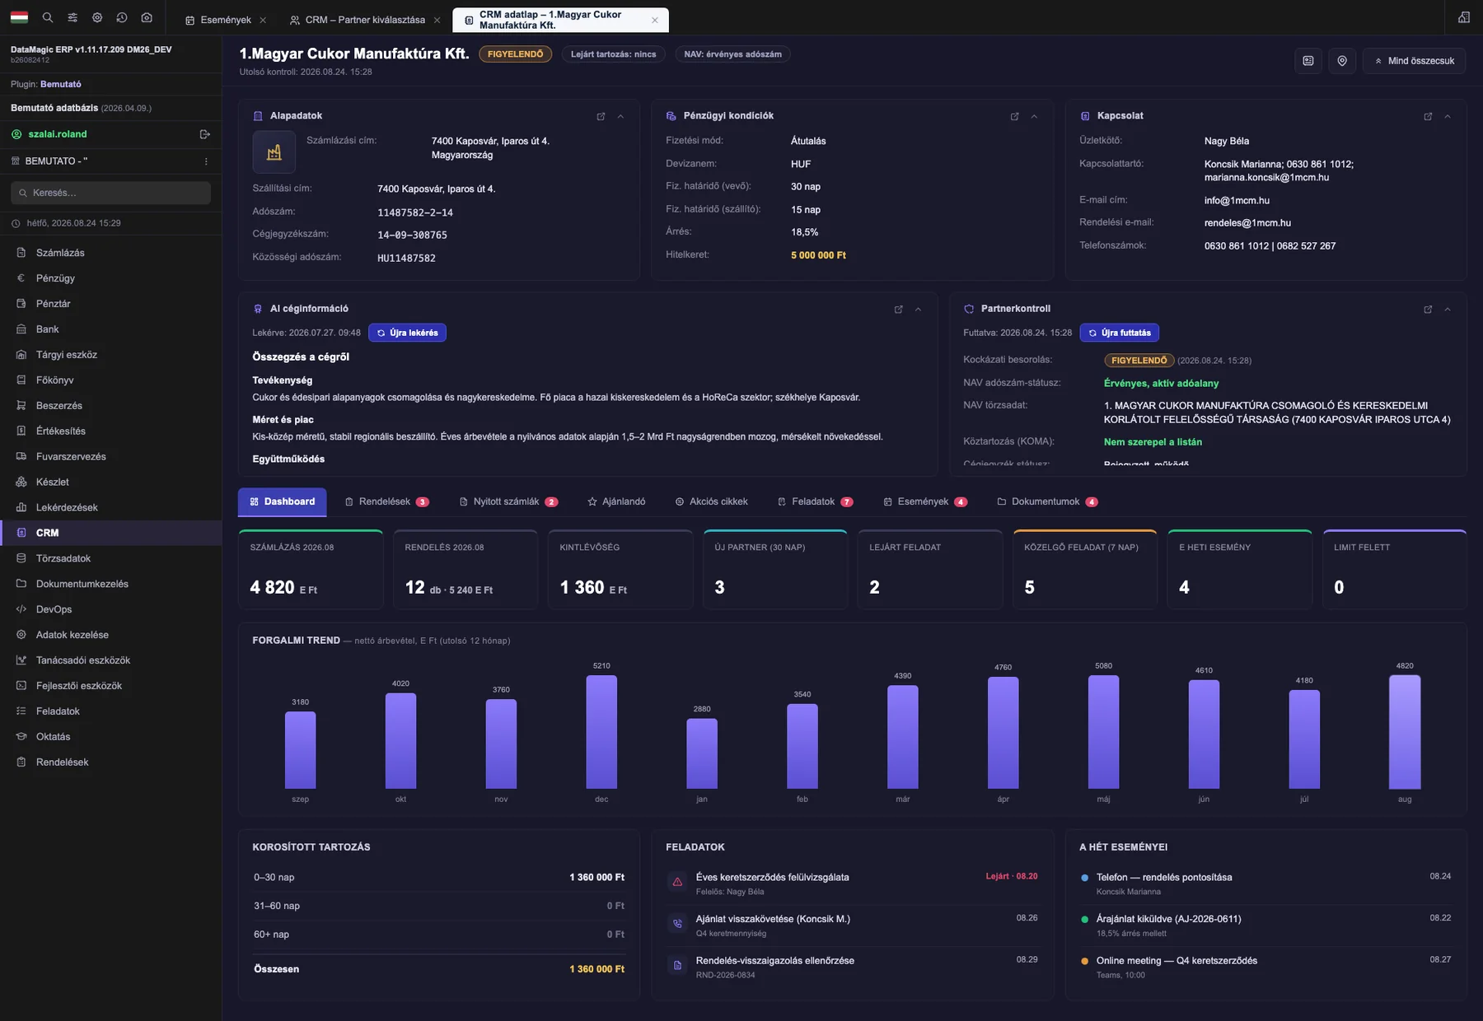Pop out the Alapadatok panel
The width and height of the screenshot is (1483, 1021).
pos(601,116)
